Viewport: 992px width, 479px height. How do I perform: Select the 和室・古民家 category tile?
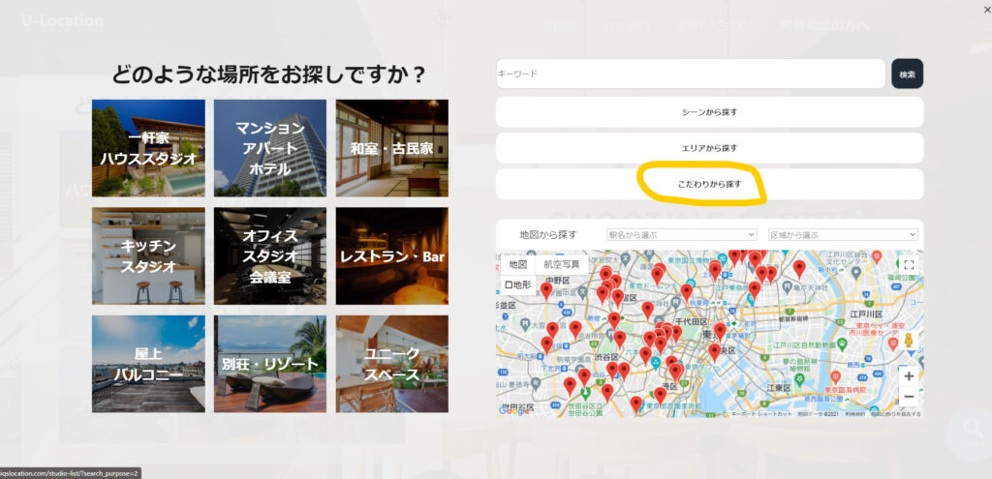392,148
